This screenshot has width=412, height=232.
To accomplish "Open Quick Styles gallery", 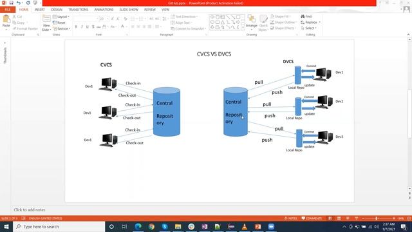I will (263, 23).
